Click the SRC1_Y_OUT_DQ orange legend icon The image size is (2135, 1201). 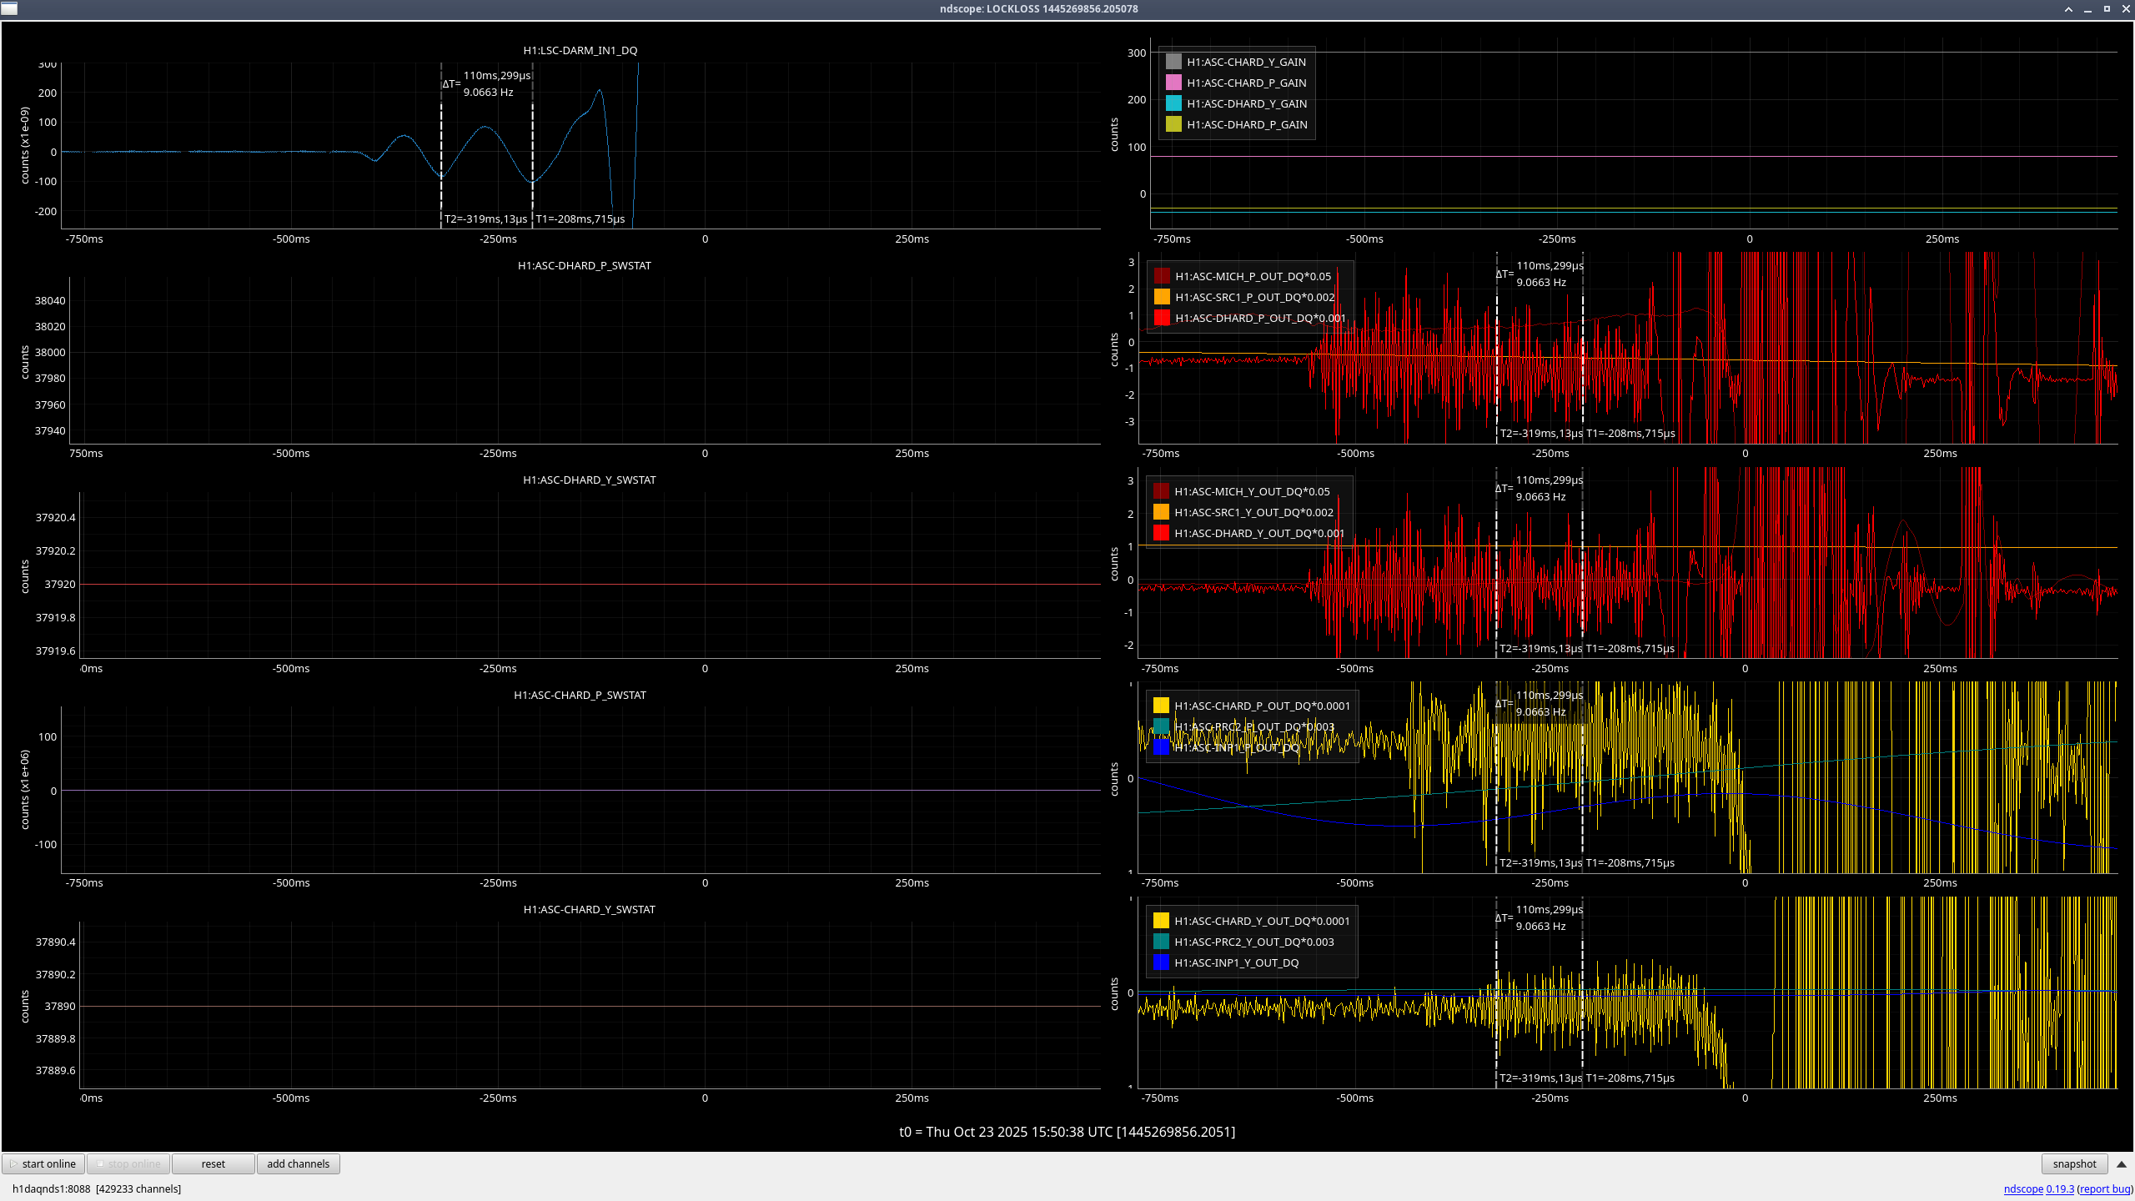click(x=1161, y=512)
